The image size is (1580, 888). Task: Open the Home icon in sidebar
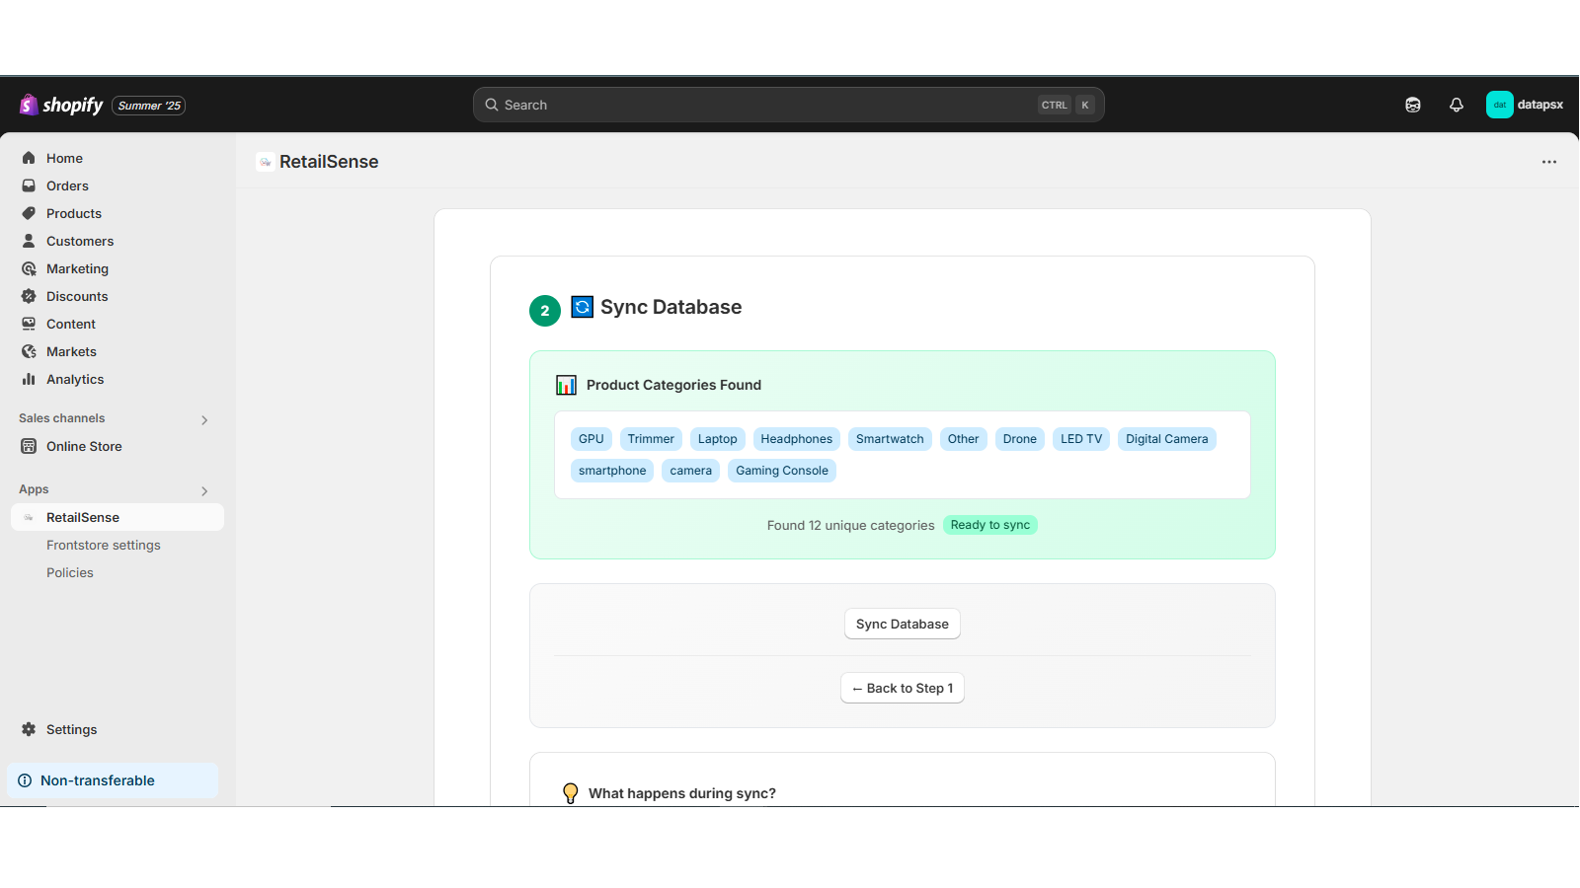click(x=29, y=158)
